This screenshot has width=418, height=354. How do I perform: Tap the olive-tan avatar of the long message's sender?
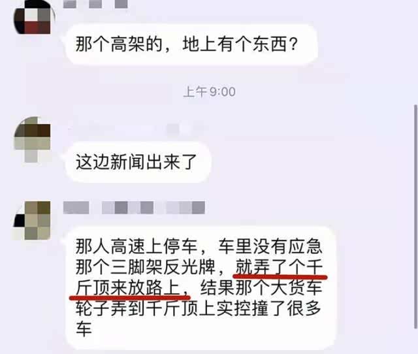(33, 221)
